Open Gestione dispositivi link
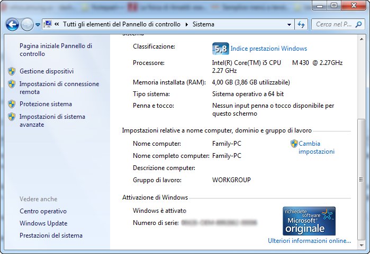Screen dimensions: 370x254 (47, 71)
